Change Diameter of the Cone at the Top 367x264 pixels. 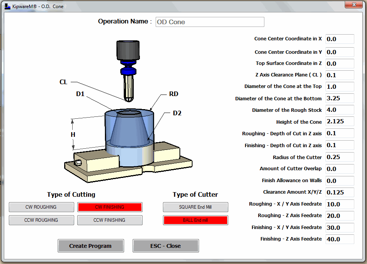(x=339, y=87)
